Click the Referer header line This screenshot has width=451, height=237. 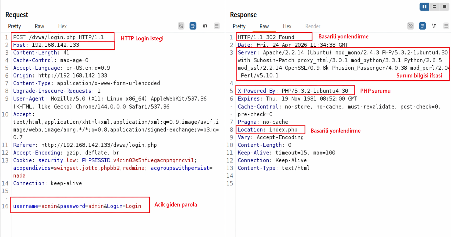[x=85, y=145]
